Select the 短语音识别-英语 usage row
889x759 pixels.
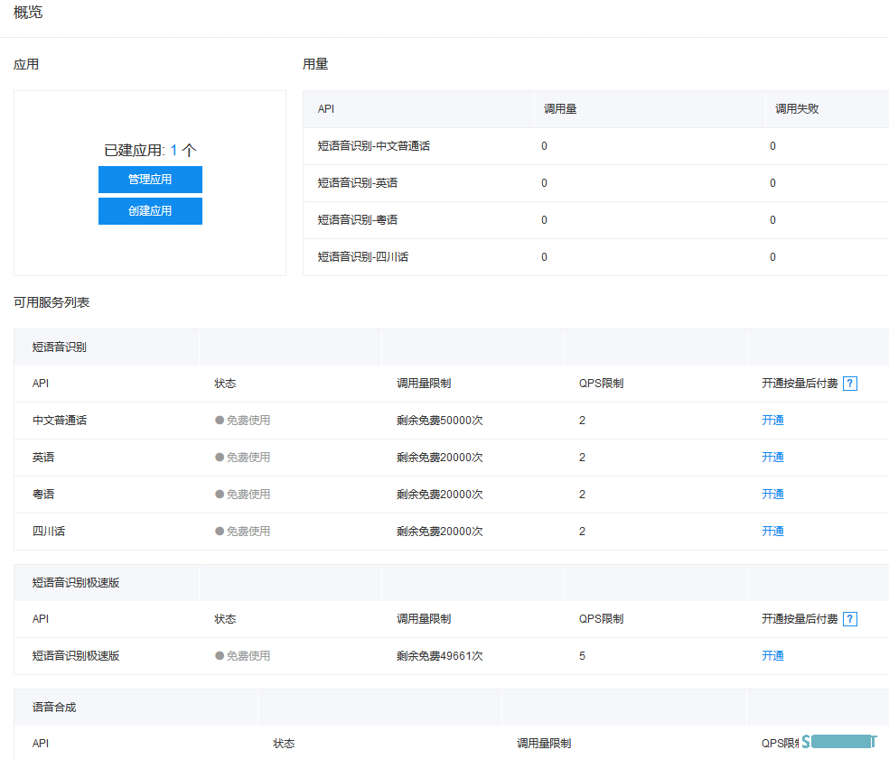pos(596,183)
